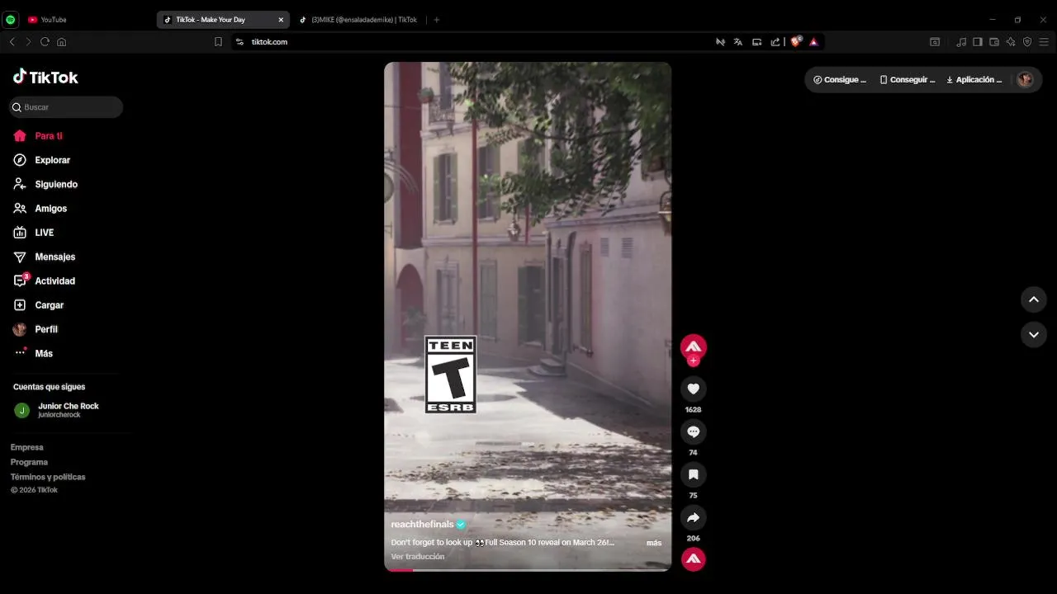Open the browser hamburger menu
The image size is (1057, 594).
click(x=1045, y=42)
